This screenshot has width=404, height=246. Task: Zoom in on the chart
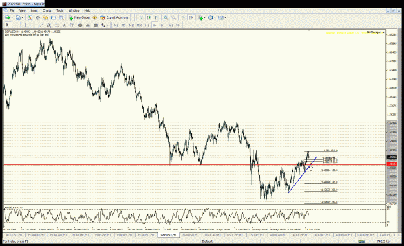165,17
